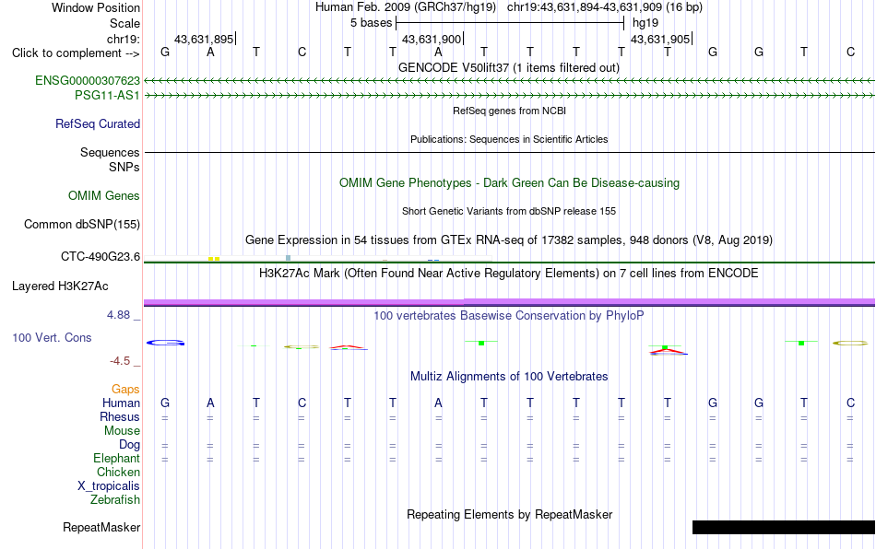The image size is (876, 549).
Task: Select the Zebrafish species row label
Action: [x=115, y=499]
